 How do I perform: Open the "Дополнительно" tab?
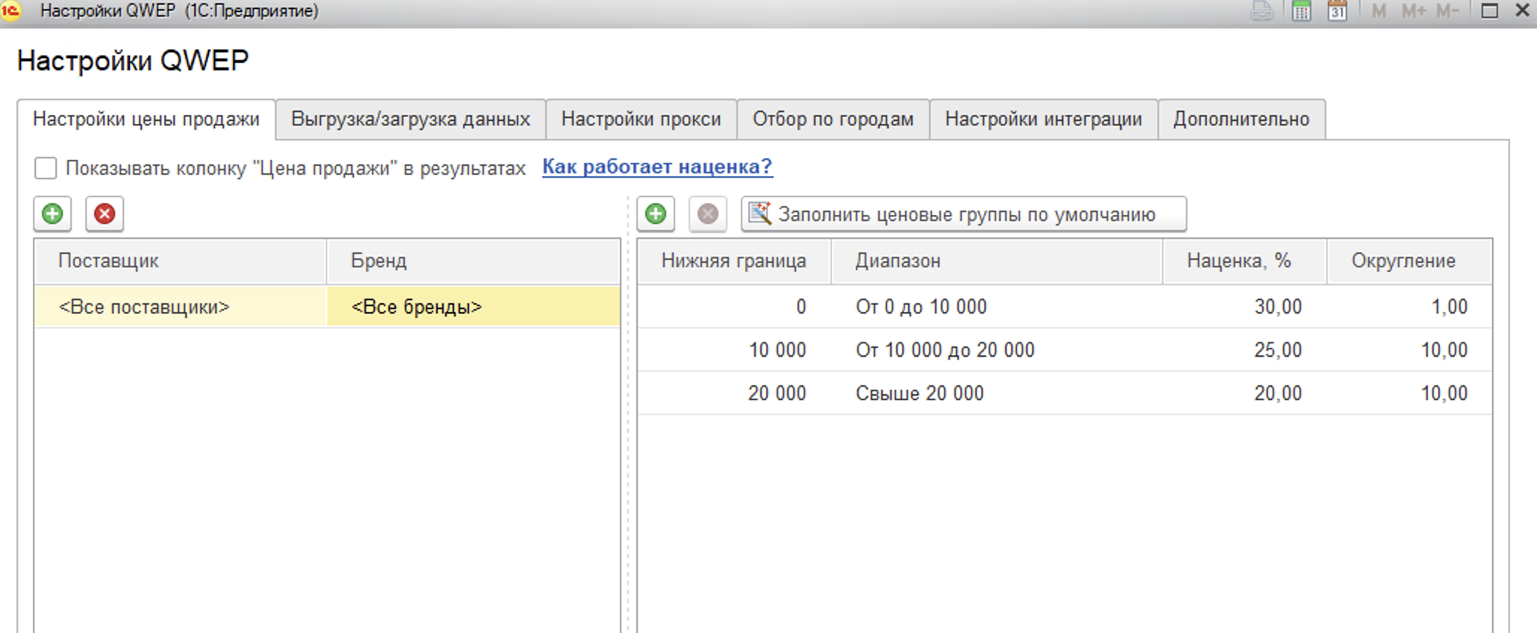pos(1241,119)
